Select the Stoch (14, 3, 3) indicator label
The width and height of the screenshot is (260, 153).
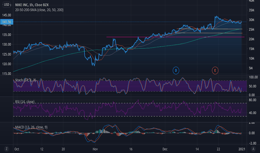(26, 80)
